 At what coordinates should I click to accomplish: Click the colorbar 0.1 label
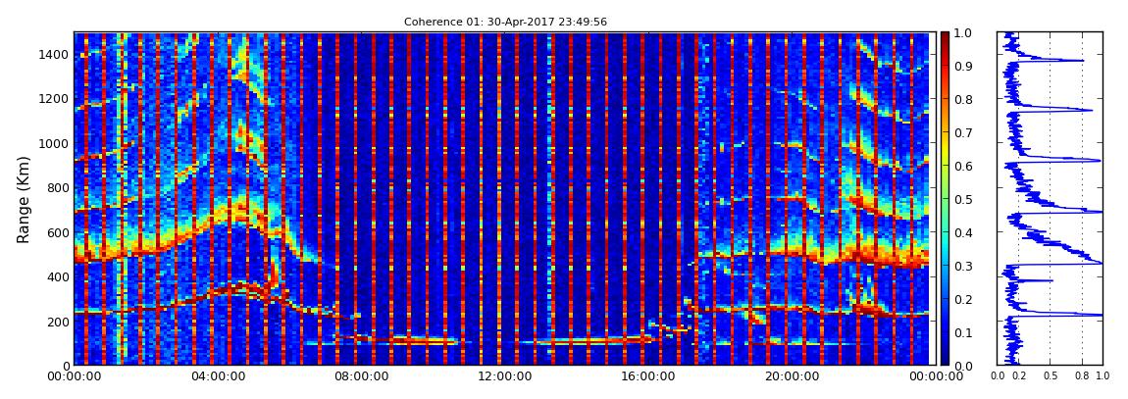coord(962,333)
